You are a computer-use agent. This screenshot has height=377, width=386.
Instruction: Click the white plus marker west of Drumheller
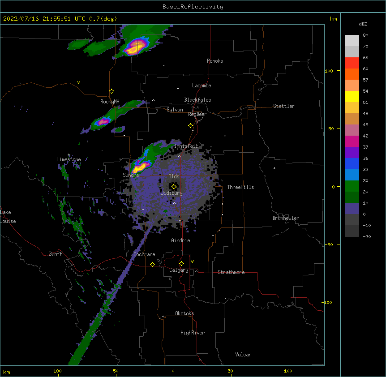click(x=274, y=168)
